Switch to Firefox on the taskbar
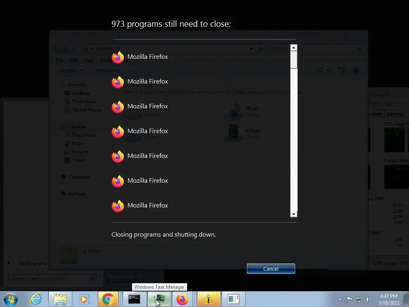409x307 pixels. 183,299
